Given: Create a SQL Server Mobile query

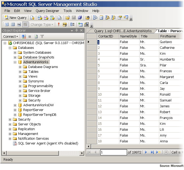Looking at the screenshot, I should 60,18.
